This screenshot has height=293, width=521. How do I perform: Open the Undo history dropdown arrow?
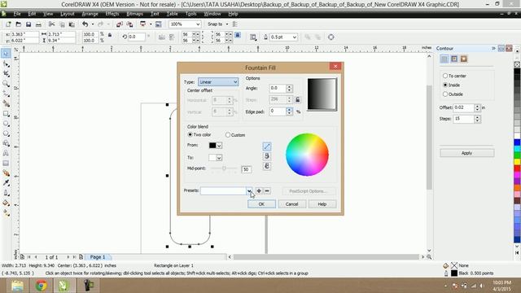93,24
